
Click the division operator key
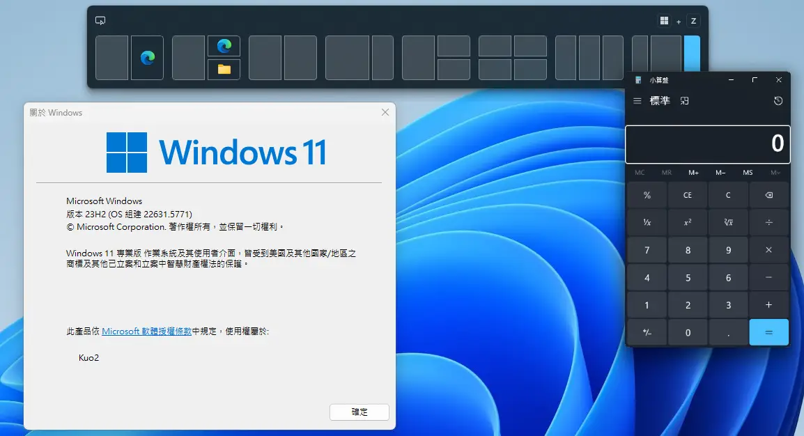[x=768, y=222]
